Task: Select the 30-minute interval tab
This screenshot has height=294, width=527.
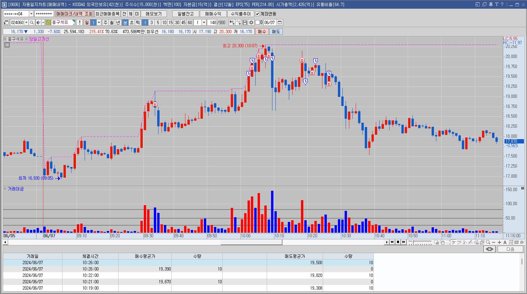Action: 177,22
